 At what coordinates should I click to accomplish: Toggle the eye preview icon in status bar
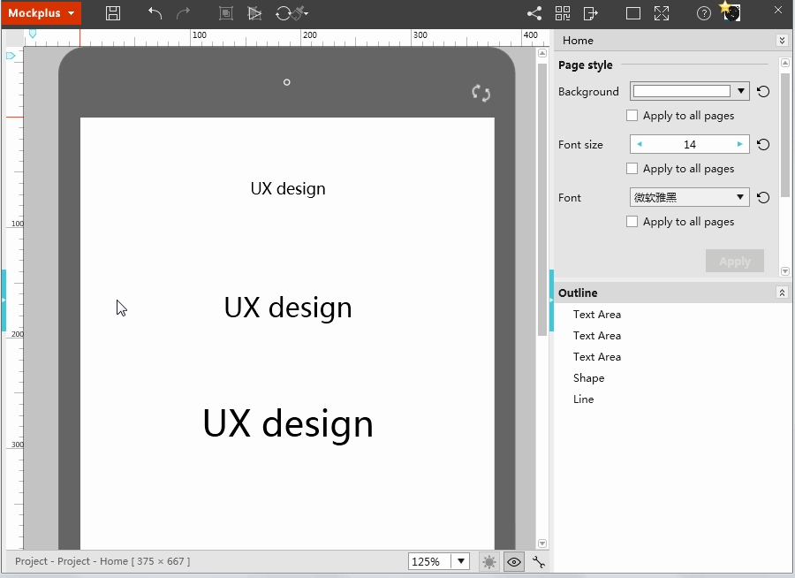point(513,562)
